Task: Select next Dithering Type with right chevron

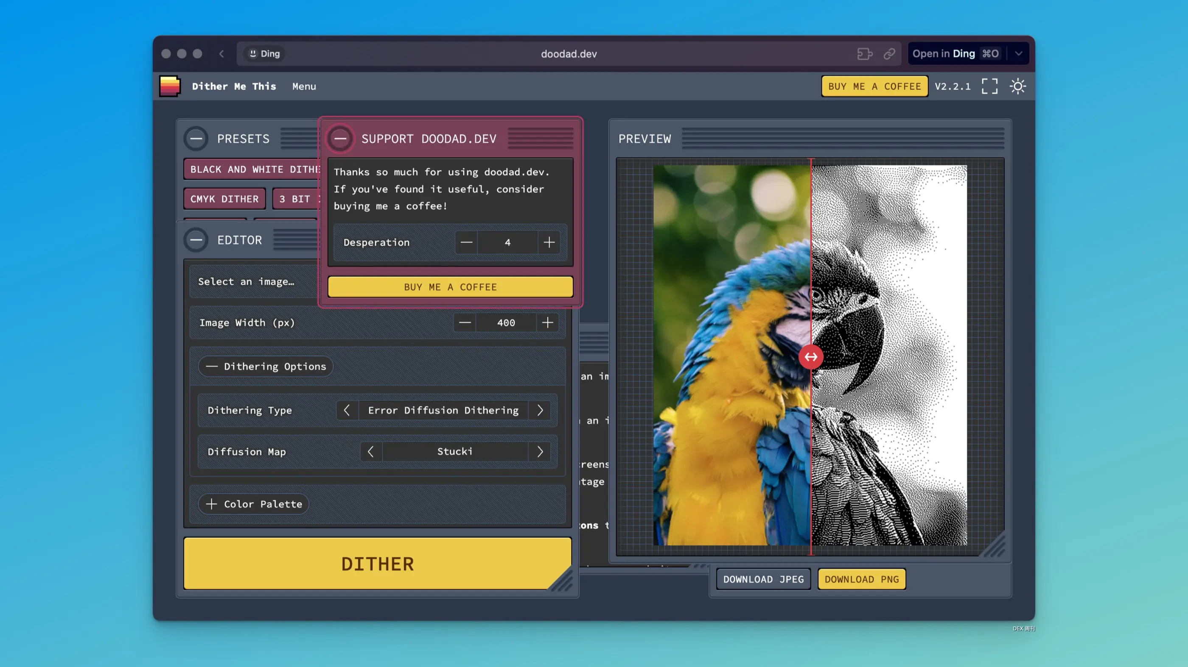Action: pos(540,410)
